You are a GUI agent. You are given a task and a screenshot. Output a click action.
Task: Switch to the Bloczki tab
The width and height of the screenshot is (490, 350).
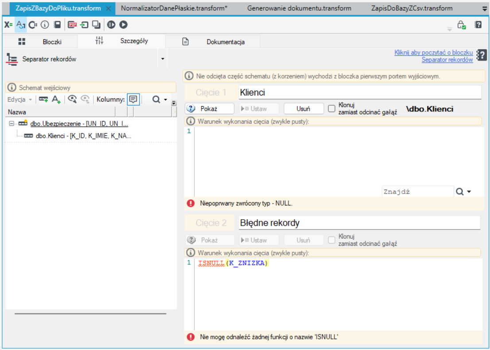pos(40,42)
